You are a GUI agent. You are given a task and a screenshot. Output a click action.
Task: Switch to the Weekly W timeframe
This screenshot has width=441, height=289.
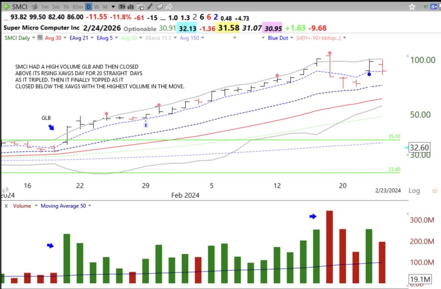[x=96, y=6]
